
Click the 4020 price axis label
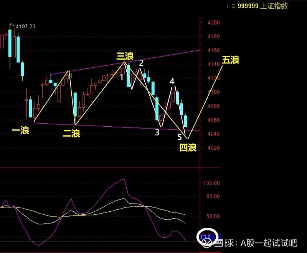[214, 148]
